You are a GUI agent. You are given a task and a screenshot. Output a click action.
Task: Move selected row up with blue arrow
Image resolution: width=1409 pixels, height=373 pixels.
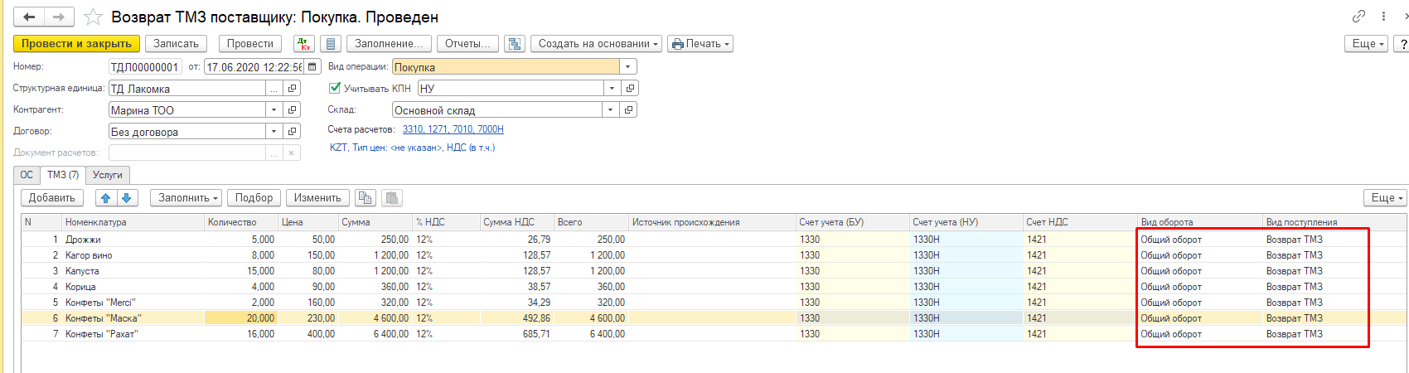105,198
